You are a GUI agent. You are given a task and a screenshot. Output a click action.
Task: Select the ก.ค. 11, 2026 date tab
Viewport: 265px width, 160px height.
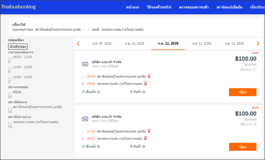168,43
